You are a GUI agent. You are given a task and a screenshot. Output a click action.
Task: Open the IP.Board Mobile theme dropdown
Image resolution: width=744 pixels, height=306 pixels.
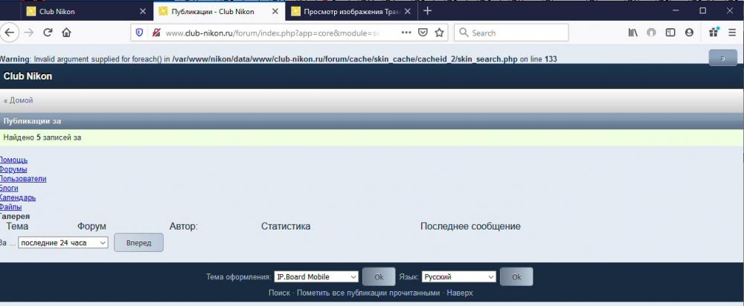316,276
